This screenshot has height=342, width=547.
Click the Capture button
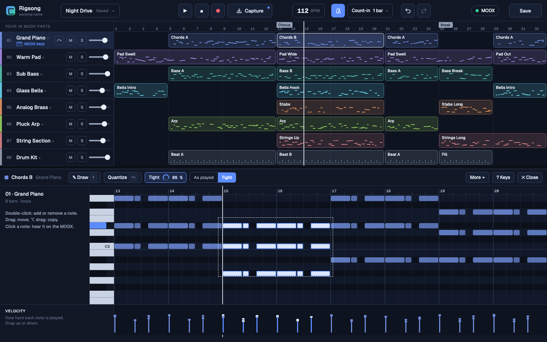coord(250,11)
